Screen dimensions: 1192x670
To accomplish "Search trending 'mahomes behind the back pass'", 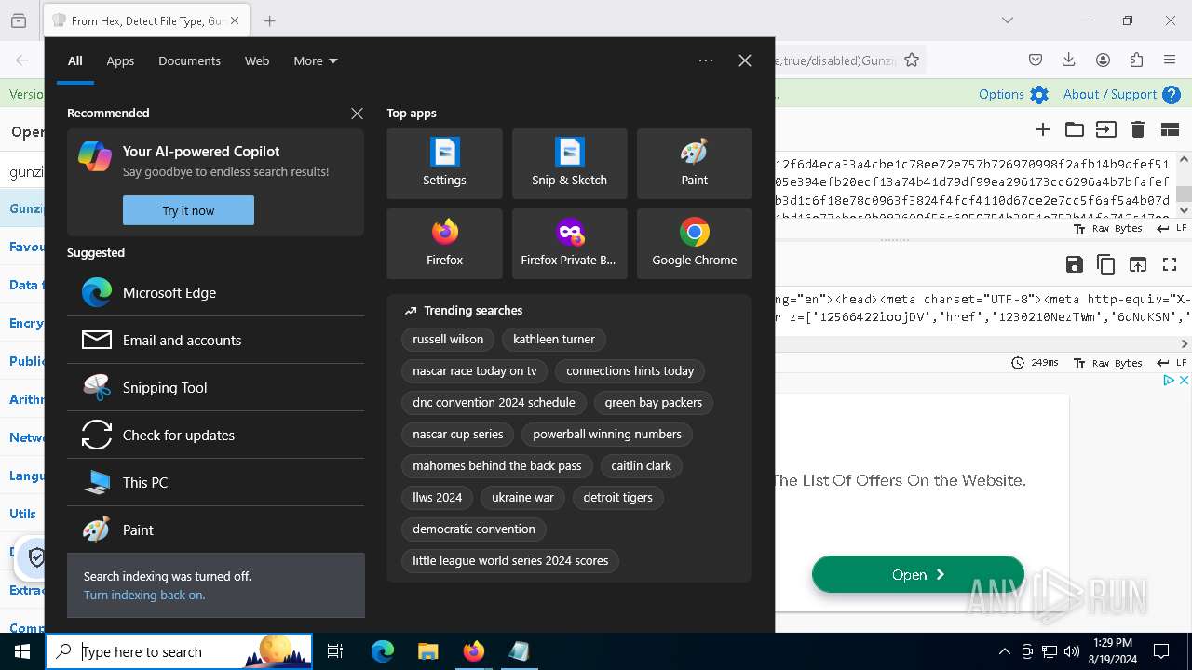I will coord(497,465).
